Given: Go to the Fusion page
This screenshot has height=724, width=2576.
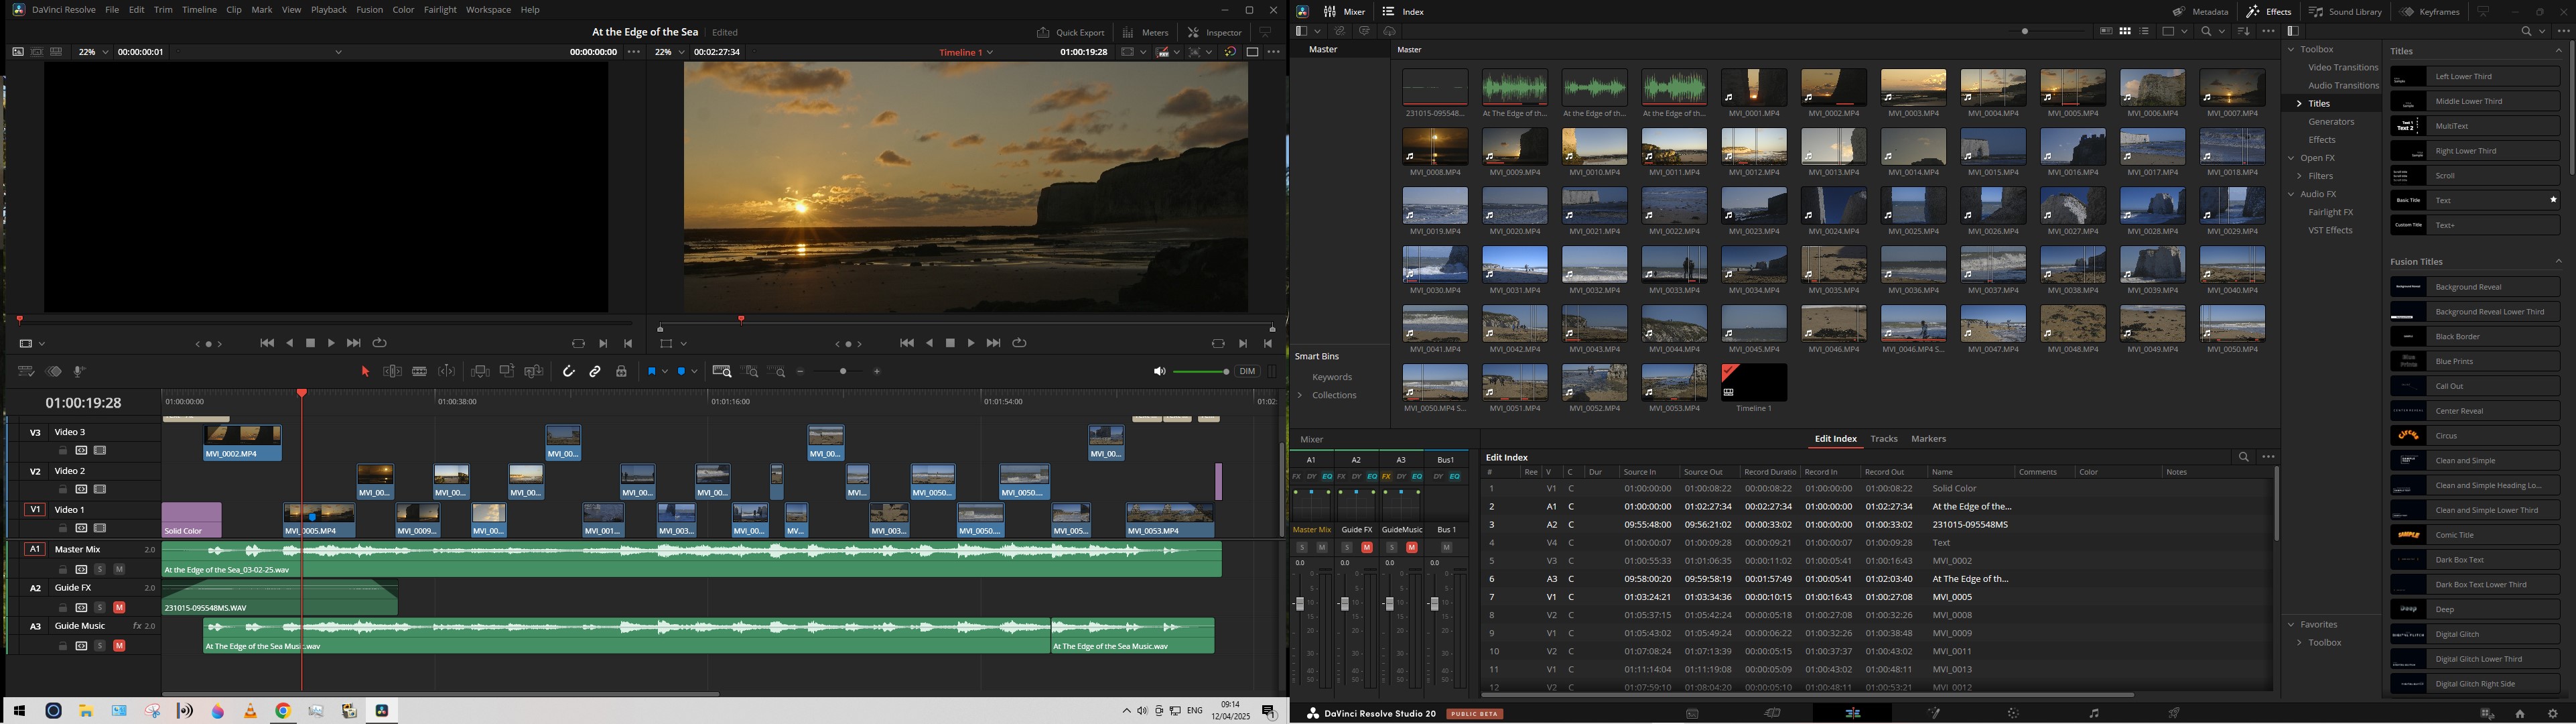Looking at the screenshot, I should click(x=1933, y=714).
